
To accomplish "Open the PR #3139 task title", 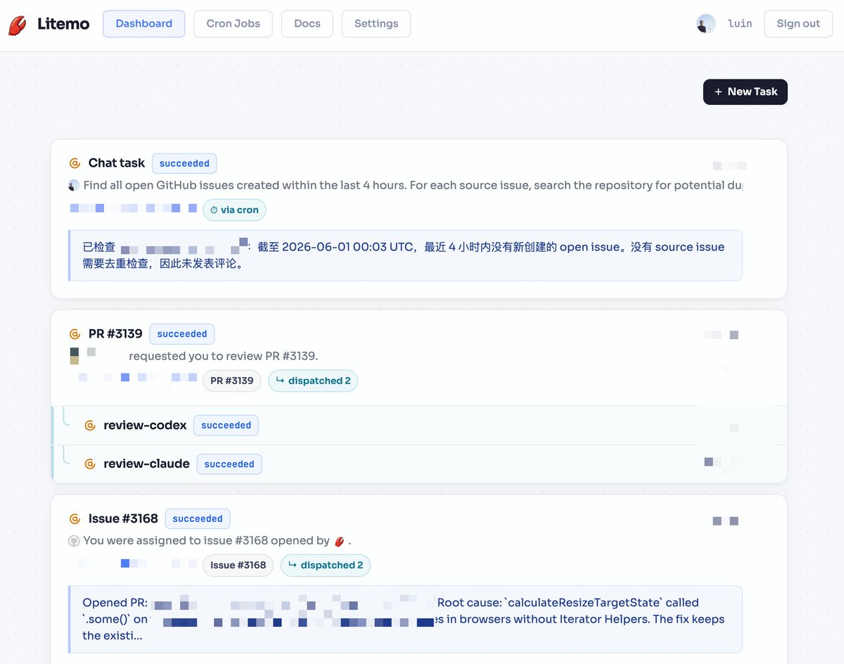I will 115,334.
